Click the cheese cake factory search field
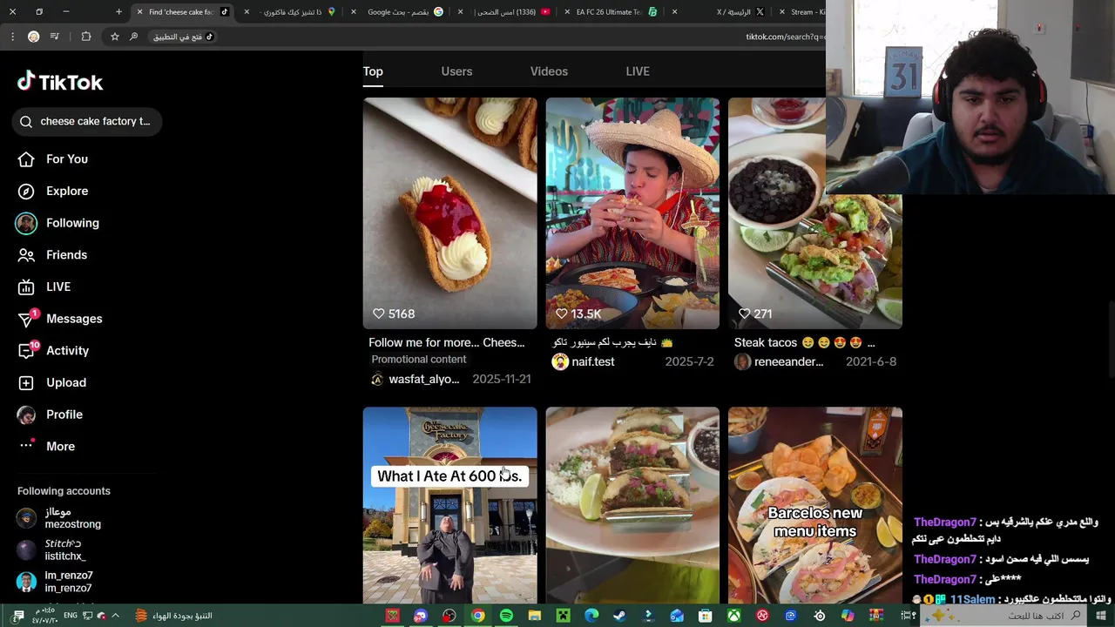The width and height of the screenshot is (1115, 627). (87, 121)
